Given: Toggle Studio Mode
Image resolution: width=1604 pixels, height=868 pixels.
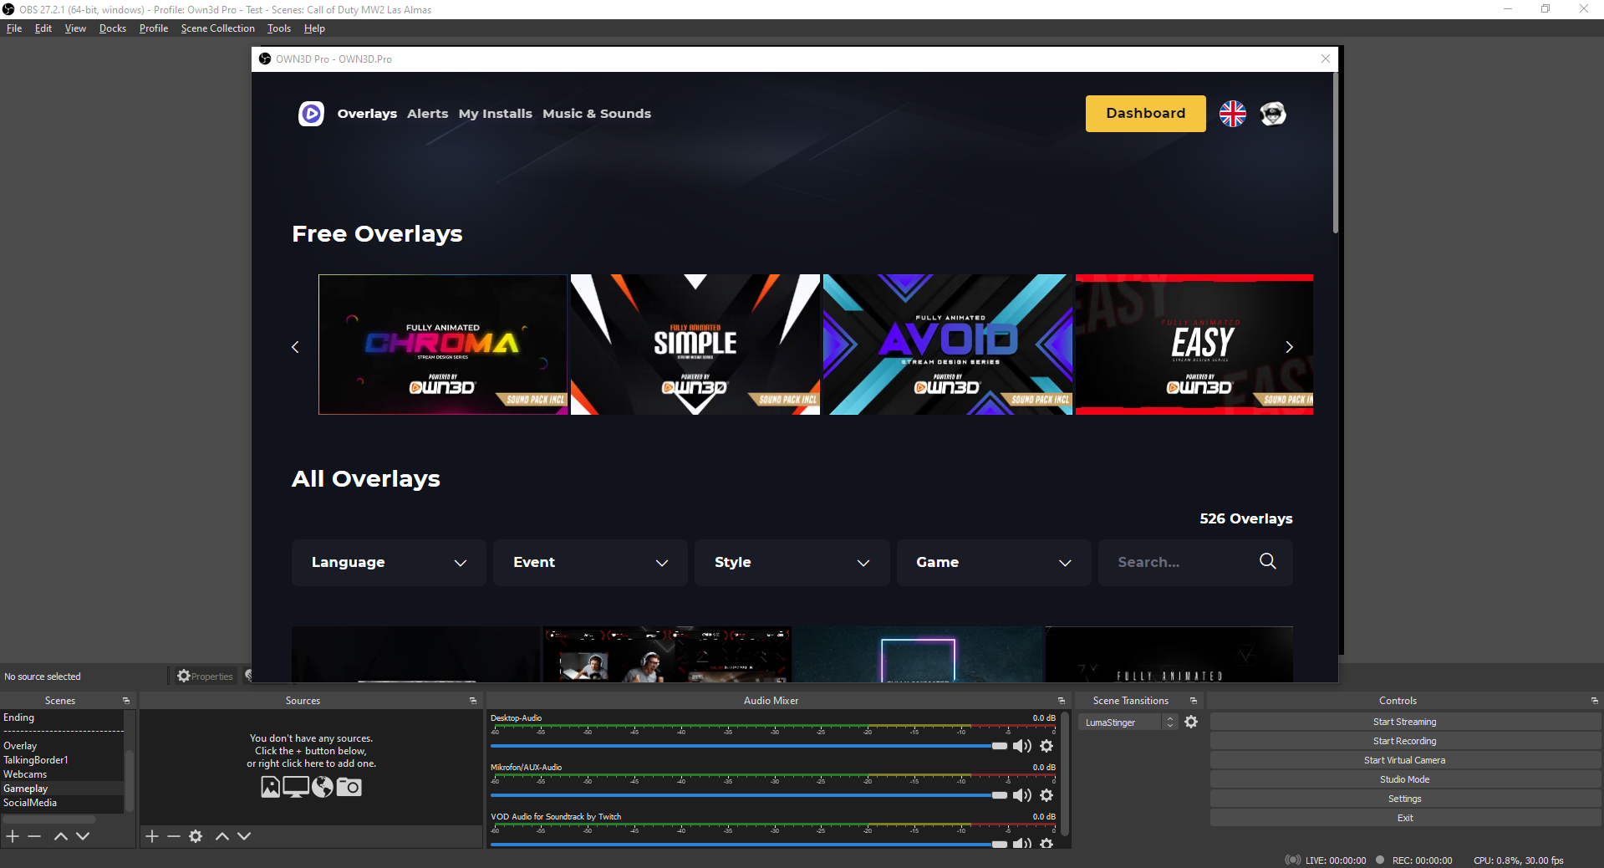Looking at the screenshot, I should [1404, 779].
